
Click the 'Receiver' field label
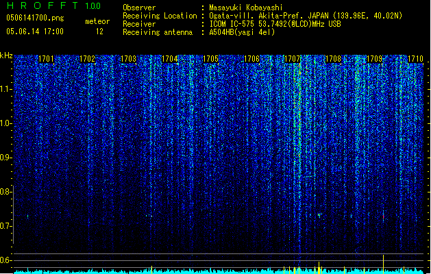pos(139,24)
